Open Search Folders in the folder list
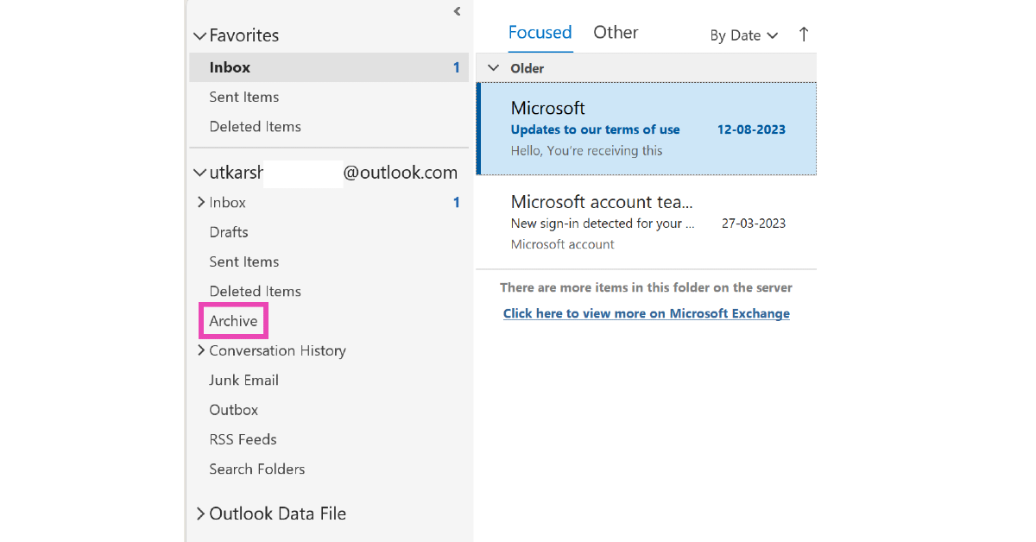 pos(256,469)
